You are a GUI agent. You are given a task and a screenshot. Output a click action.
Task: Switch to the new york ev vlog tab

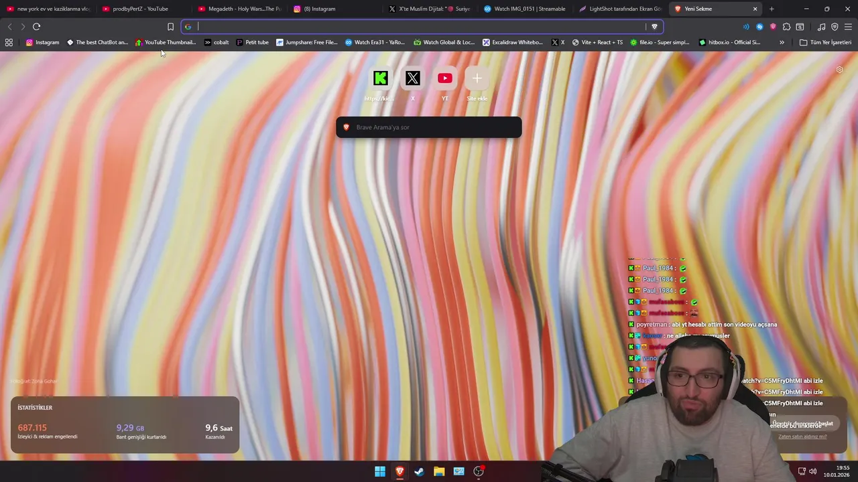coord(48,9)
